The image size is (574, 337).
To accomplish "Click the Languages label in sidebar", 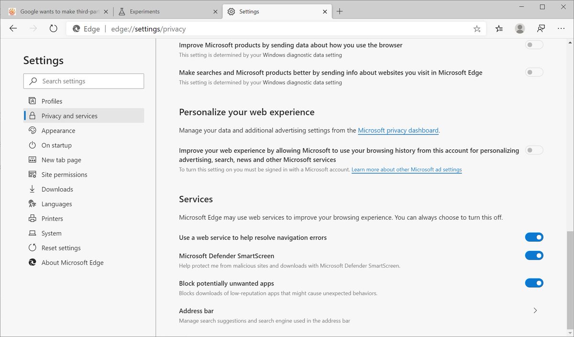I will (x=56, y=204).
